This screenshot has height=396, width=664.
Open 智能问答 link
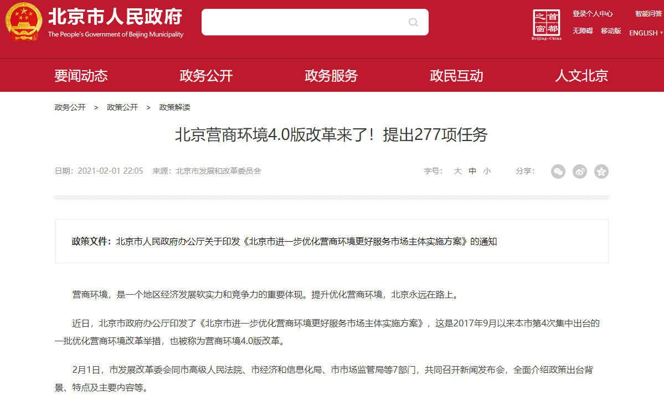coord(648,13)
